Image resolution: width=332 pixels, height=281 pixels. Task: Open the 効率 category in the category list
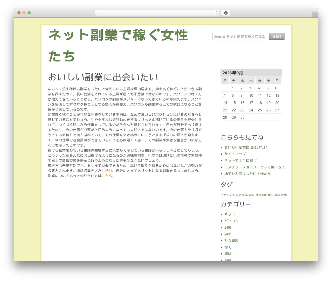coord(228,234)
